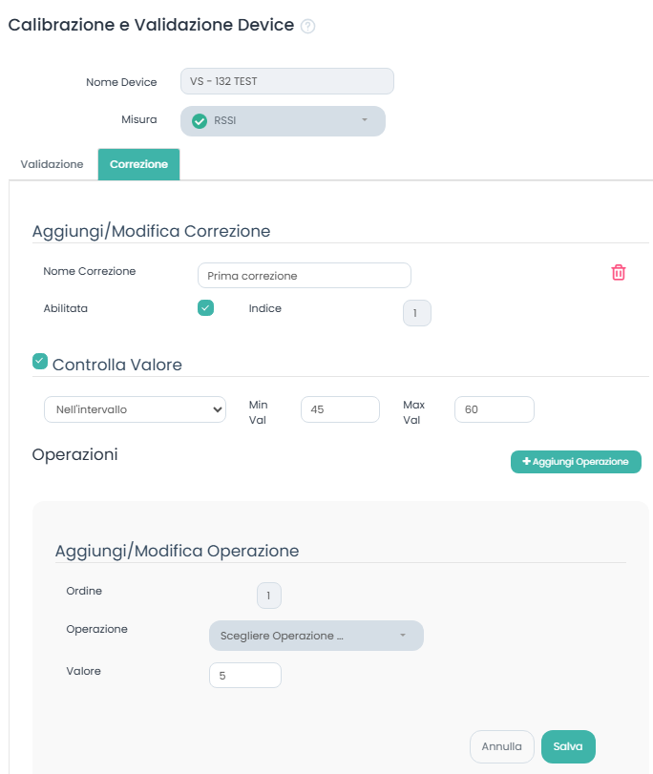Click the help question mark icon
Viewport: 653px width, 774px height.
pos(307,27)
